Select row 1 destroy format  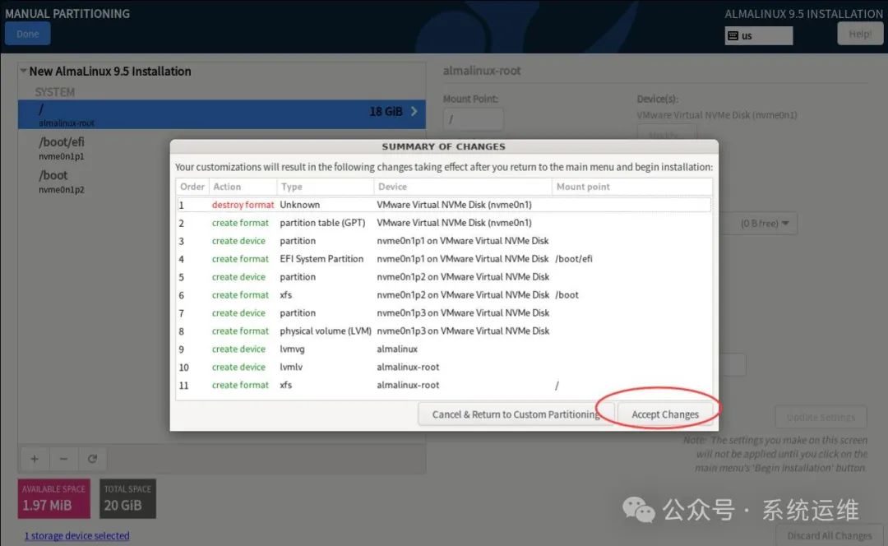(x=443, y=205)
